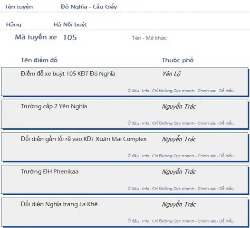Click the route code 105
This screenshot has height=228, width=250.
coord(70,38)
